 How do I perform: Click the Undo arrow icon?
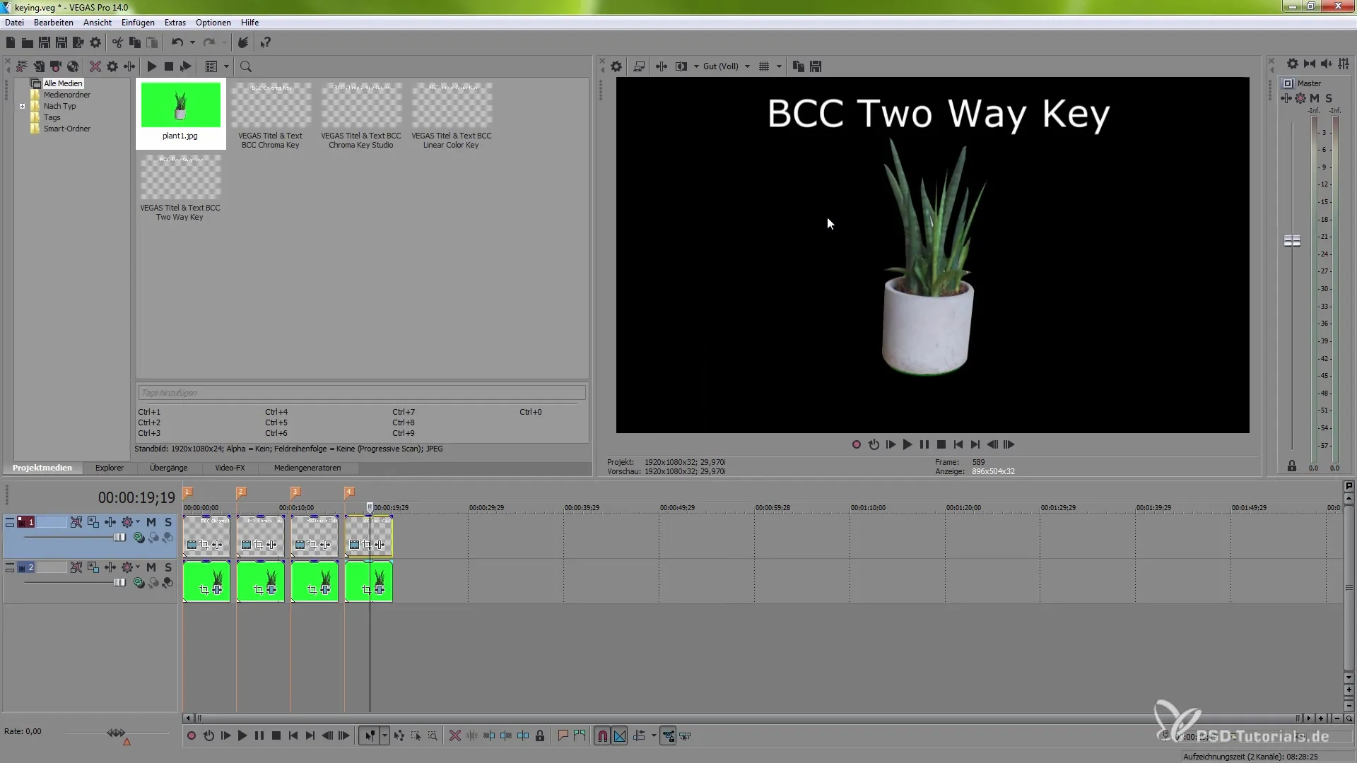[177, 43]
